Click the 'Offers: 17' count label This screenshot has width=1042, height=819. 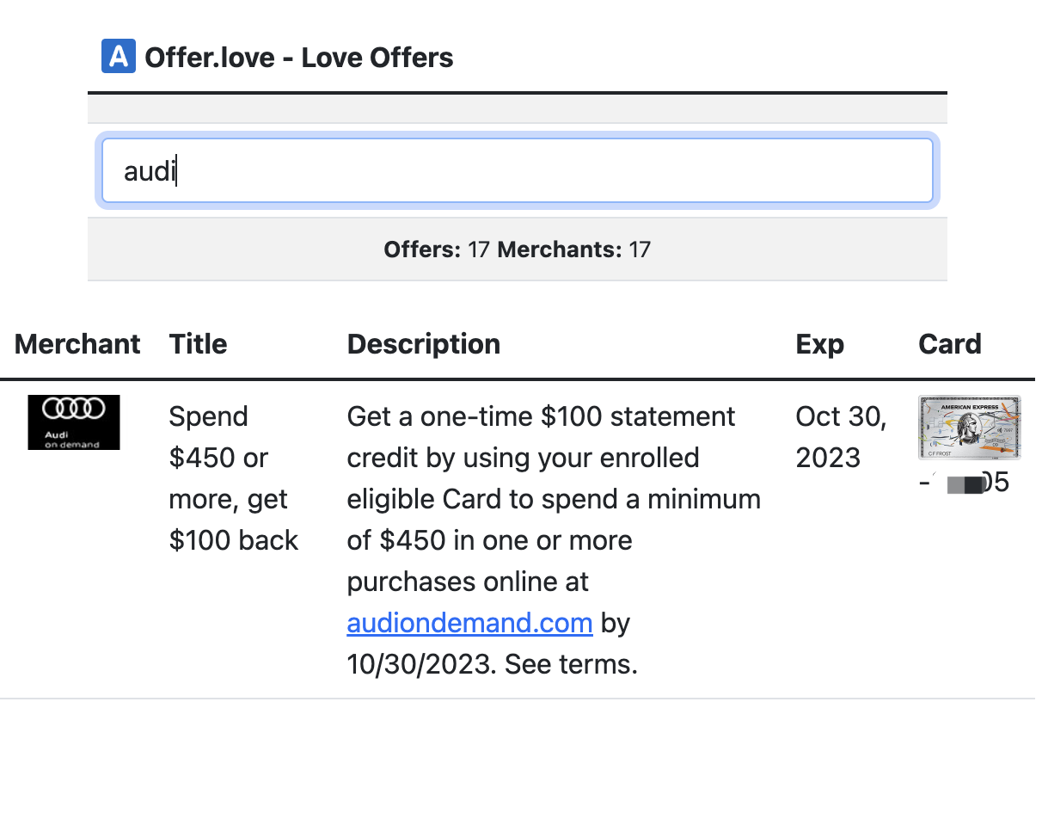437,250
